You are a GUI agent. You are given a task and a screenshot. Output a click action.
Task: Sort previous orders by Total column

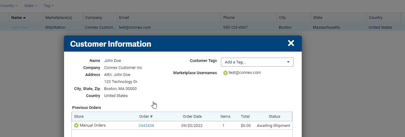(245, 117)
